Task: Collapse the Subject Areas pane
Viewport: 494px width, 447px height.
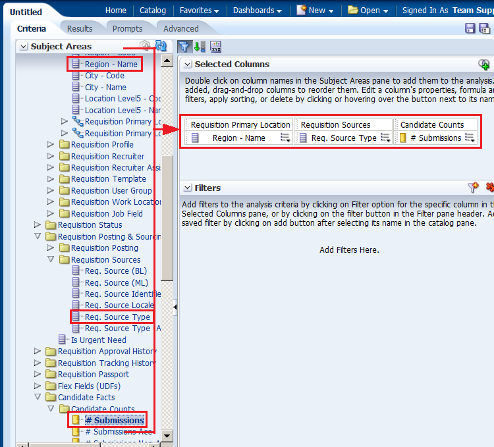Action: point(23,47)
